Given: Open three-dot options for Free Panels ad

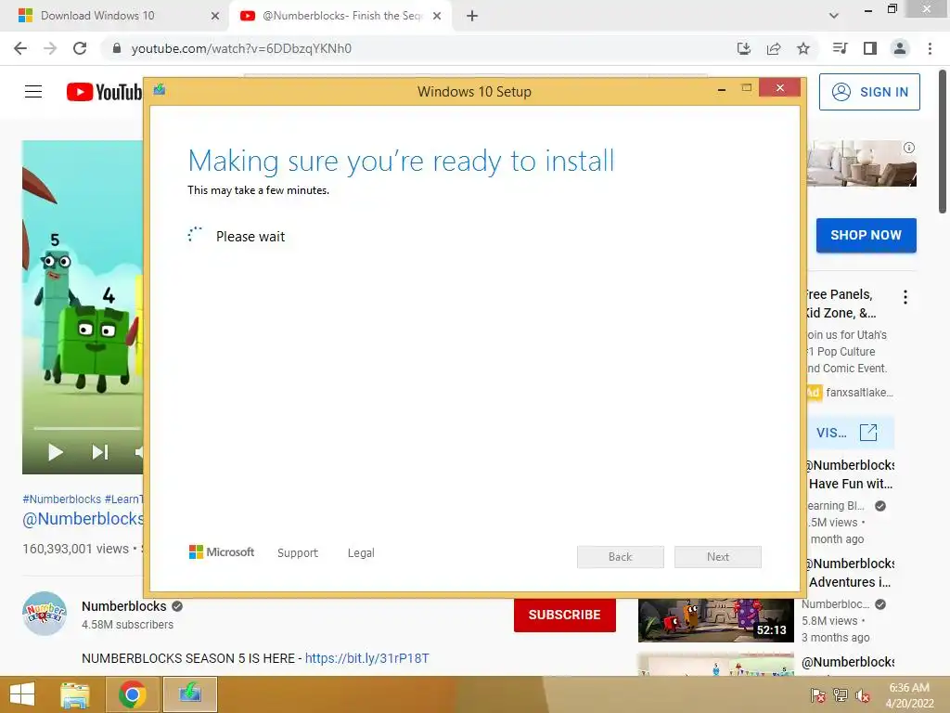Looking at the screenshot, I should pyautogui.click(x=905, y=297).
